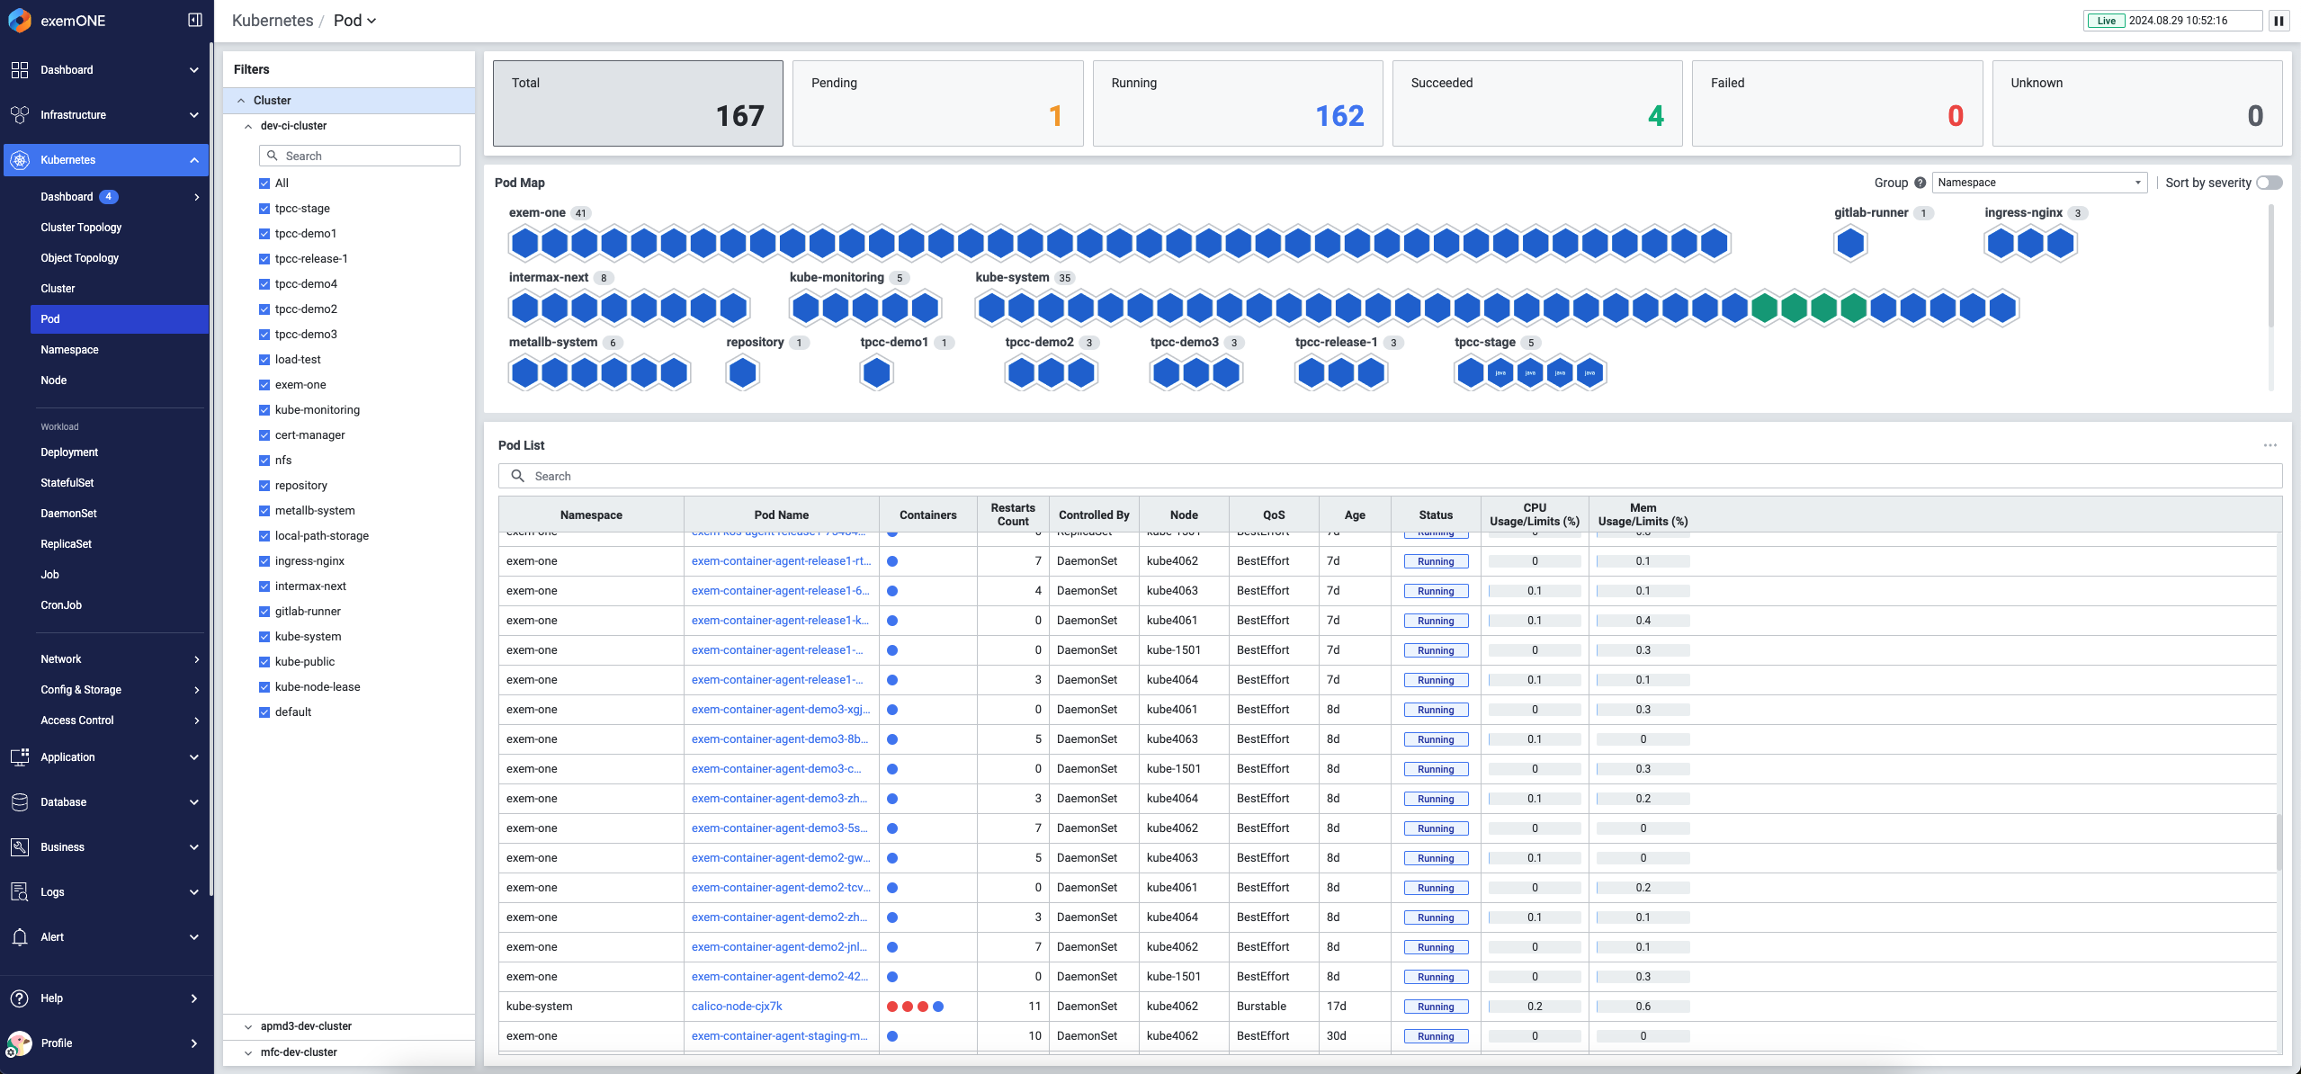
Task: Pause live updates with the pause icon
Action: point(2279,21)
